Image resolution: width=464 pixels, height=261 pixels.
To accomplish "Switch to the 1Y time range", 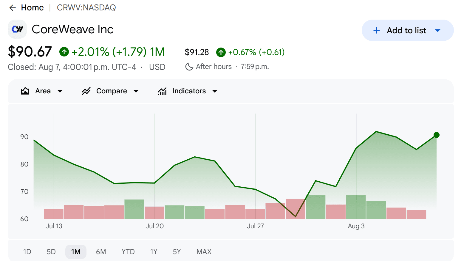I will click(154, 252).
